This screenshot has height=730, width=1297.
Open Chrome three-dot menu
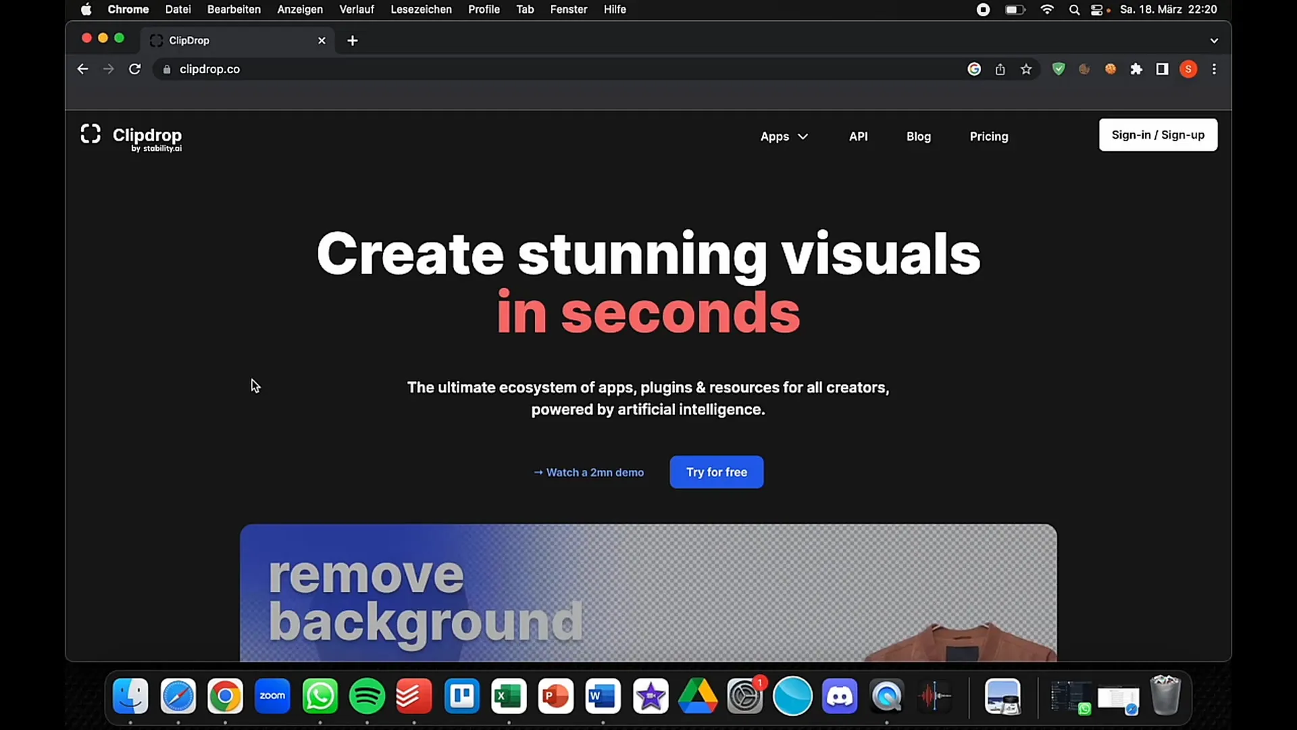click(x=1214, y=69)
